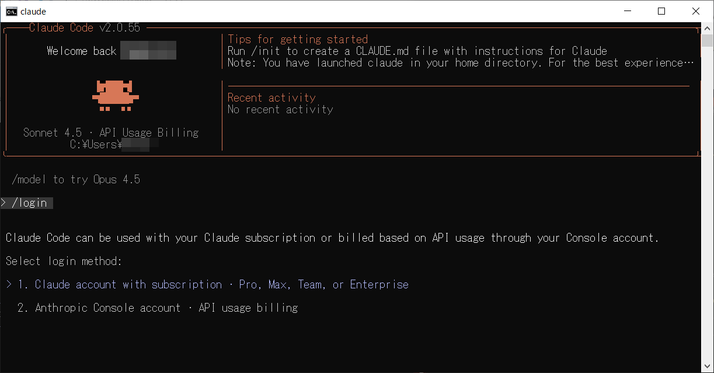Screen dimensions: 714x373
Task: Click the terminal icon in the title bar
Action: coord(11,11)
